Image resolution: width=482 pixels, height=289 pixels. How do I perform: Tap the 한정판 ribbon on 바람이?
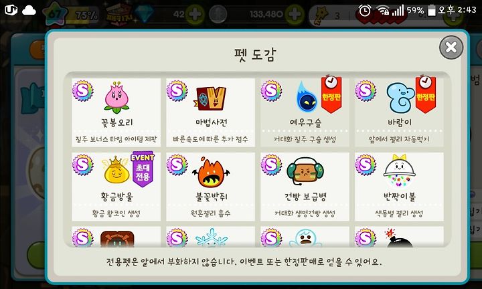point(426,94)
